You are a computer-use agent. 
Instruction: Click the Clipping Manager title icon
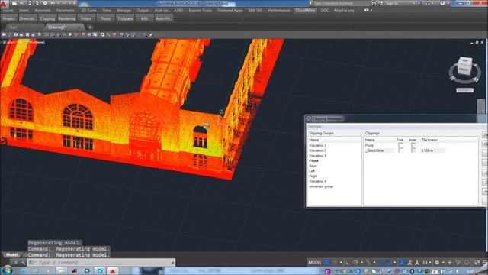point(309,118)
